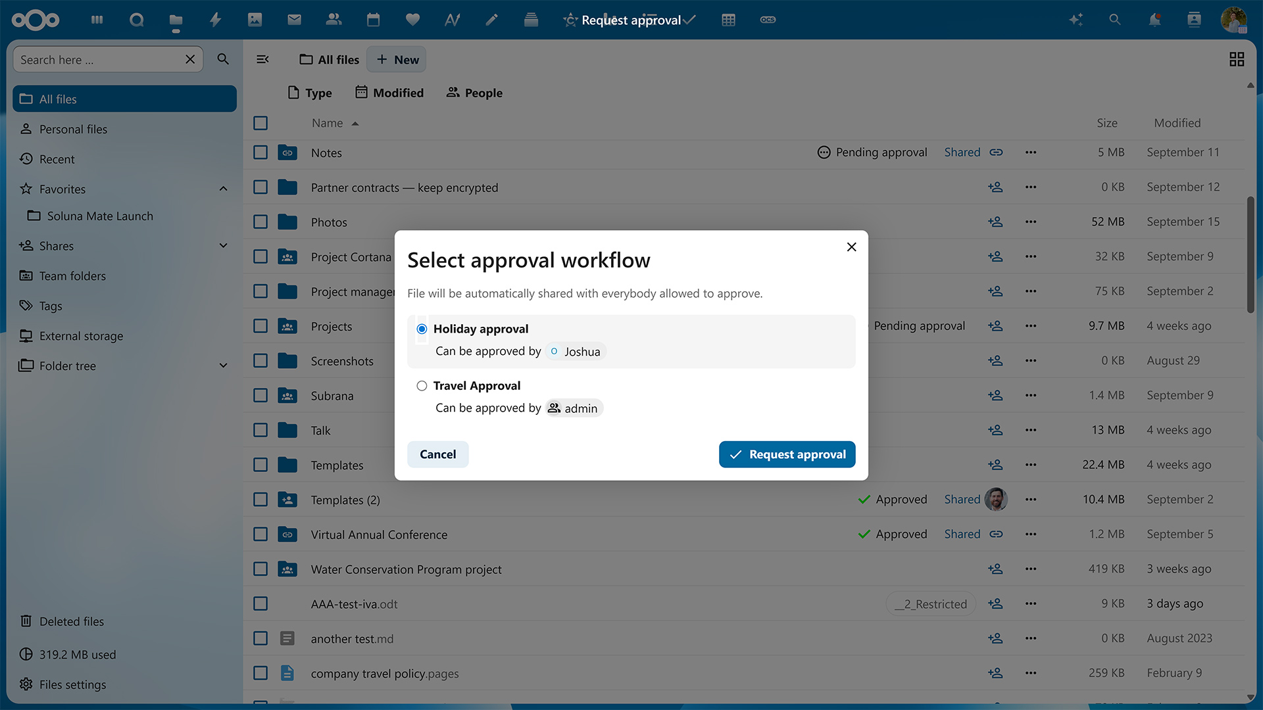
Task: Check the checkbox for the Notes folder
Action: point(260,152)
